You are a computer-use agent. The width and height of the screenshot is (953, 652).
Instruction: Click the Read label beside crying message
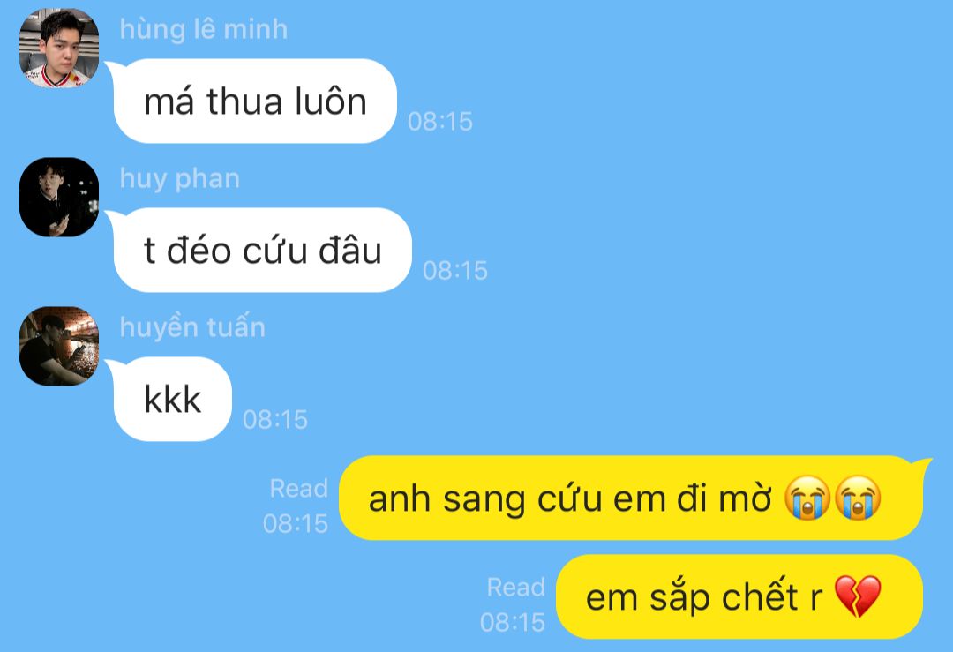tap(298, 489)
